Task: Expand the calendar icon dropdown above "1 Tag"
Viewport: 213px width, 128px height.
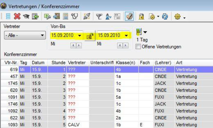Action: 145,32
